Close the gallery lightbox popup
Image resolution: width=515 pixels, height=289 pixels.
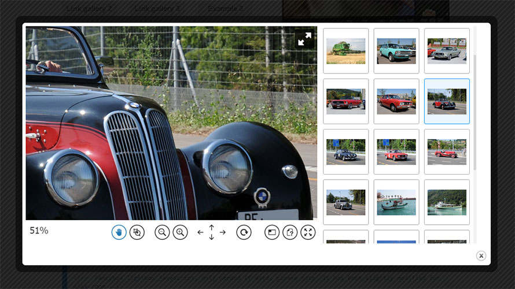481,255
